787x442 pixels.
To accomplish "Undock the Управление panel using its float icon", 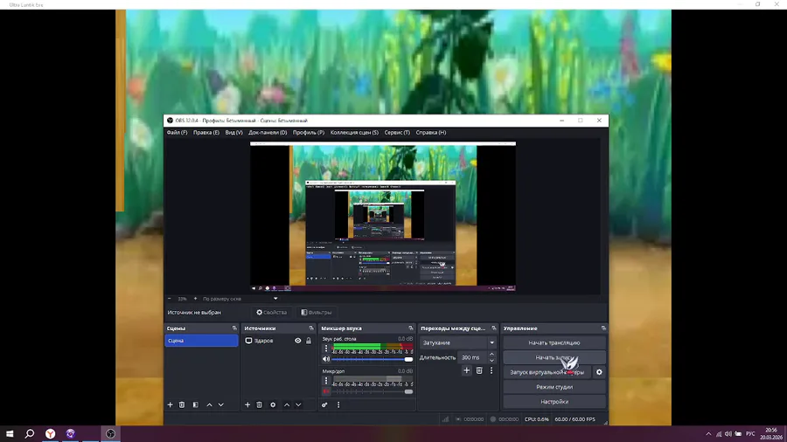I will (603, 328).
